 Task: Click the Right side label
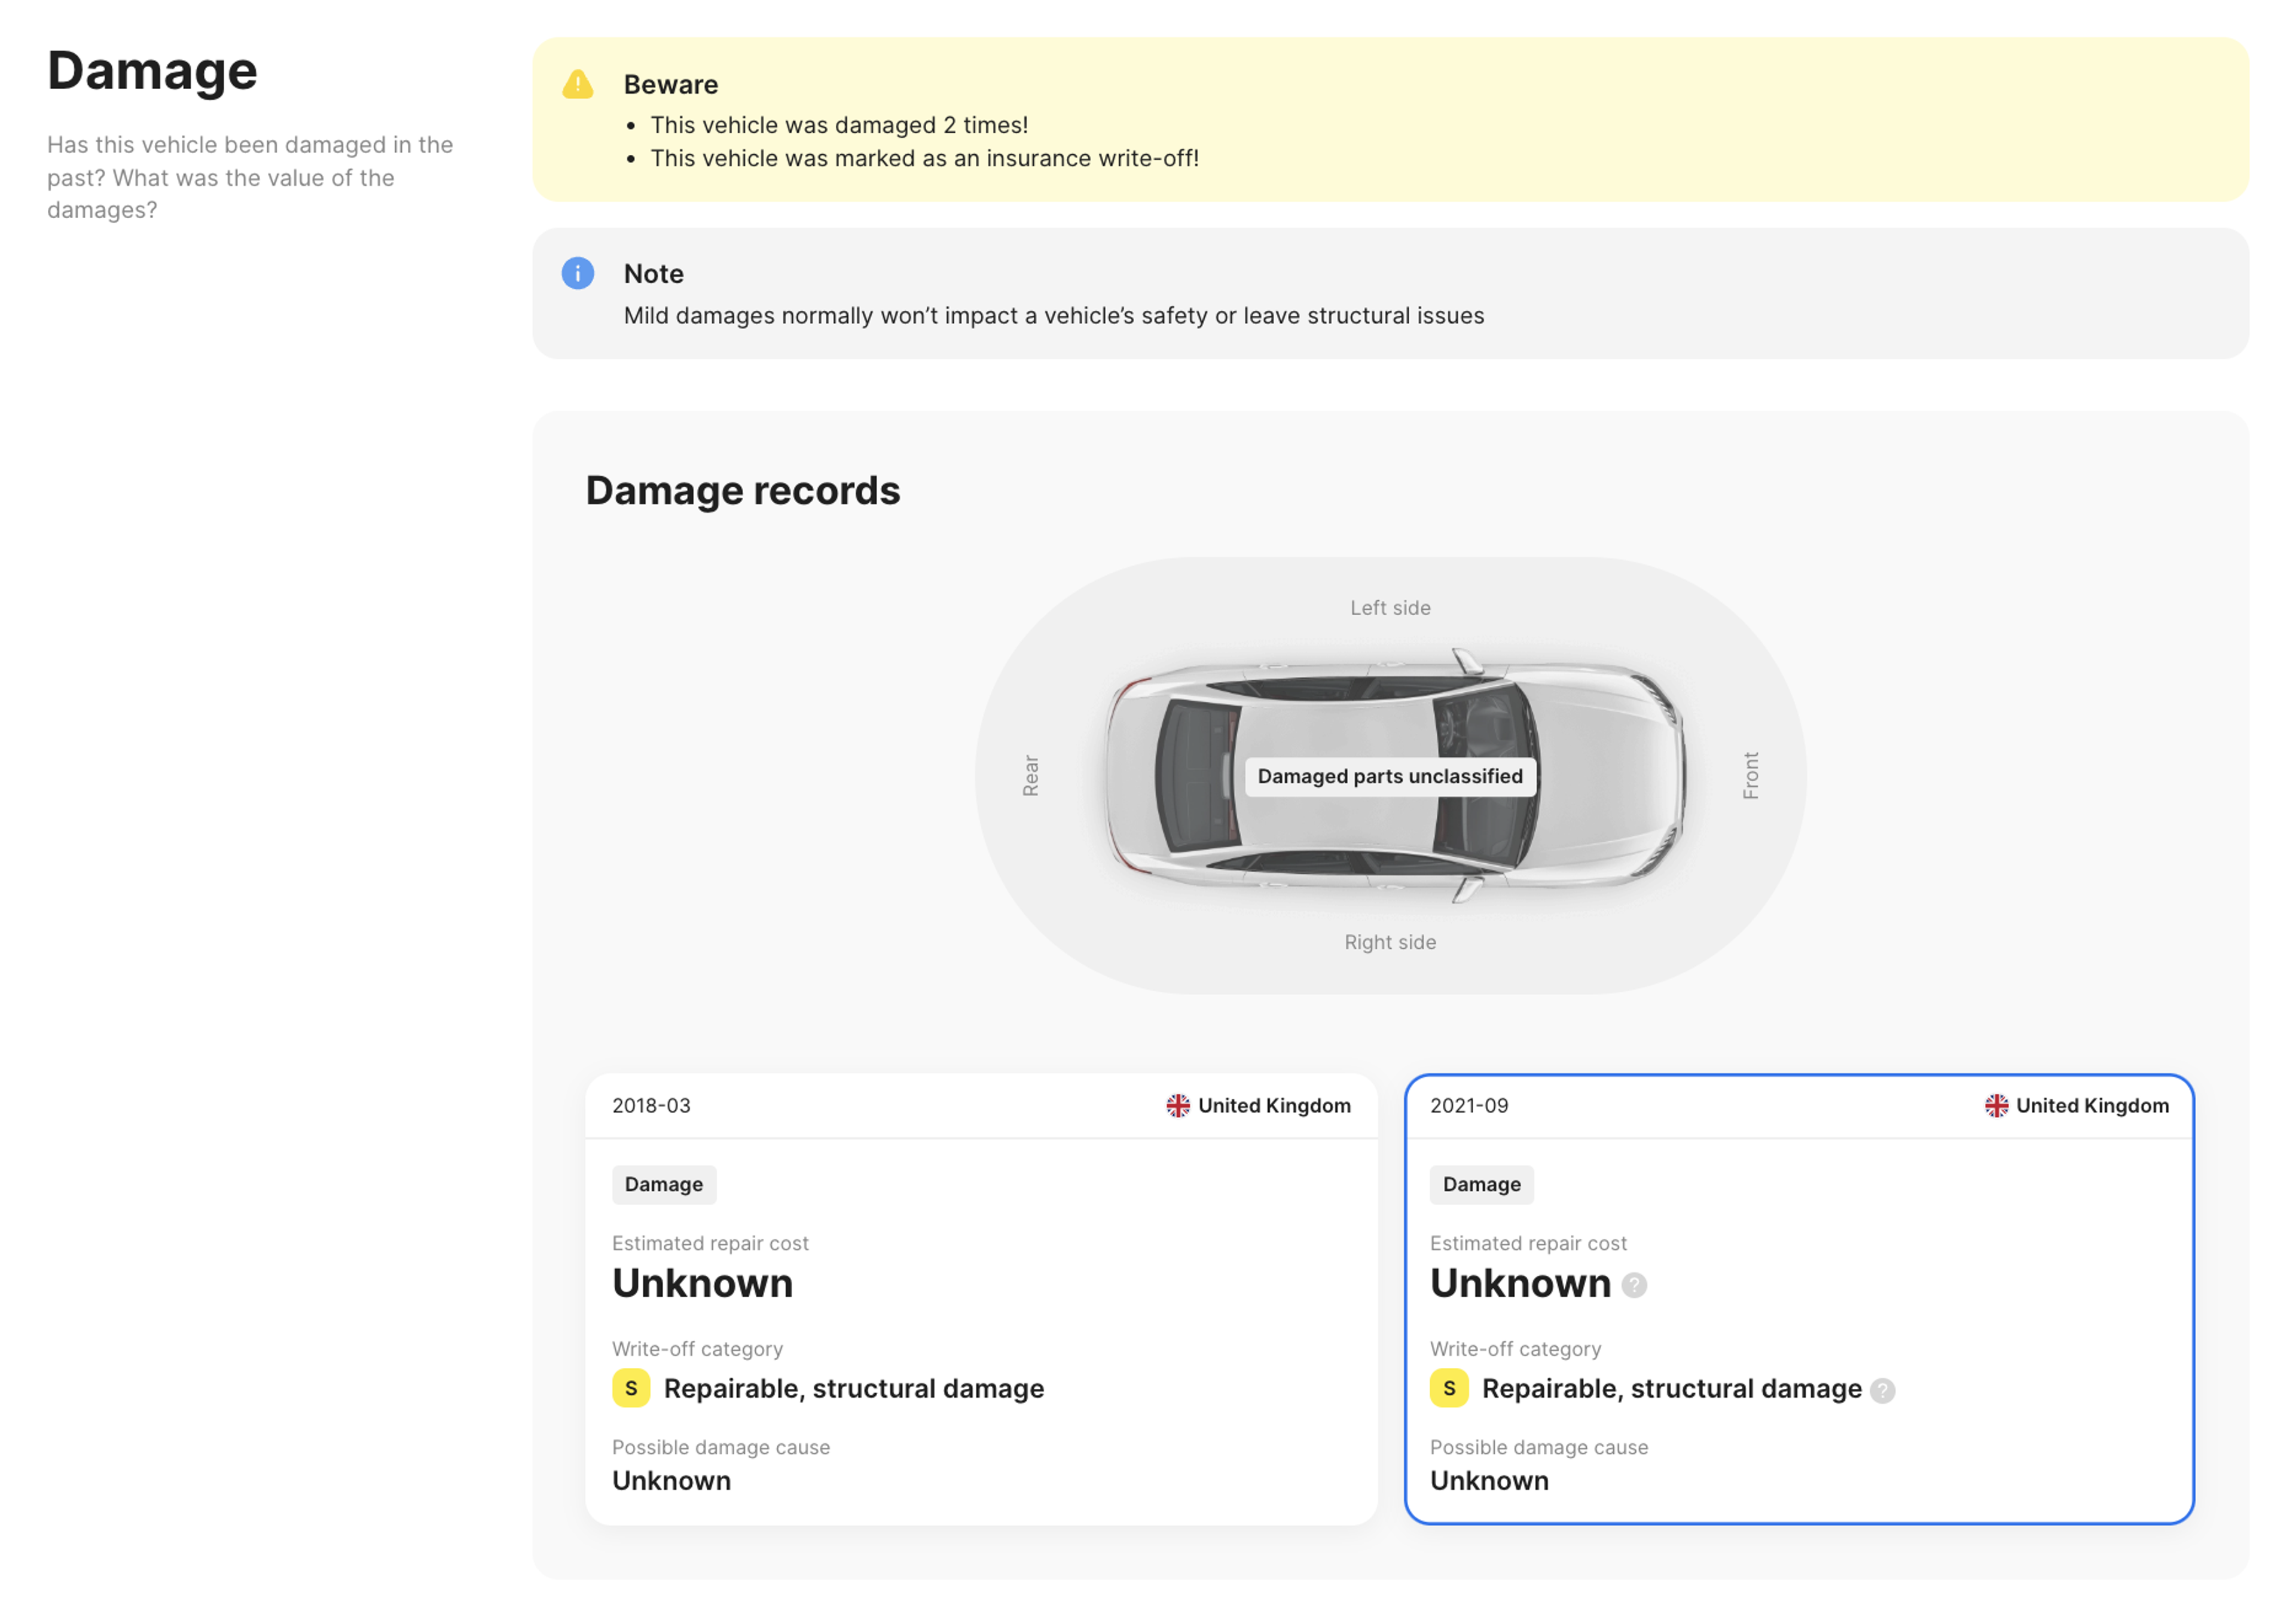tap(1390, 942)
